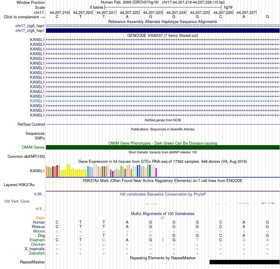Click the Sequences subtrack label
The width and height of the screenshot is (280, 269).
35,134
